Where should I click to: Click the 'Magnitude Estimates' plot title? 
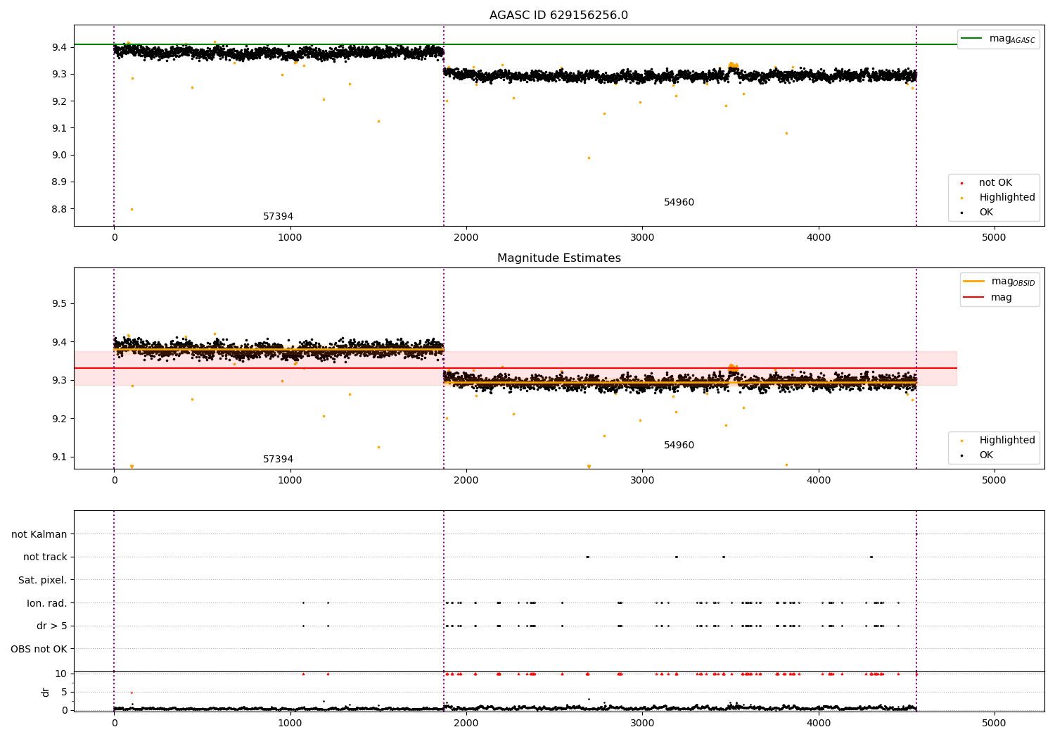coord(558,258)
